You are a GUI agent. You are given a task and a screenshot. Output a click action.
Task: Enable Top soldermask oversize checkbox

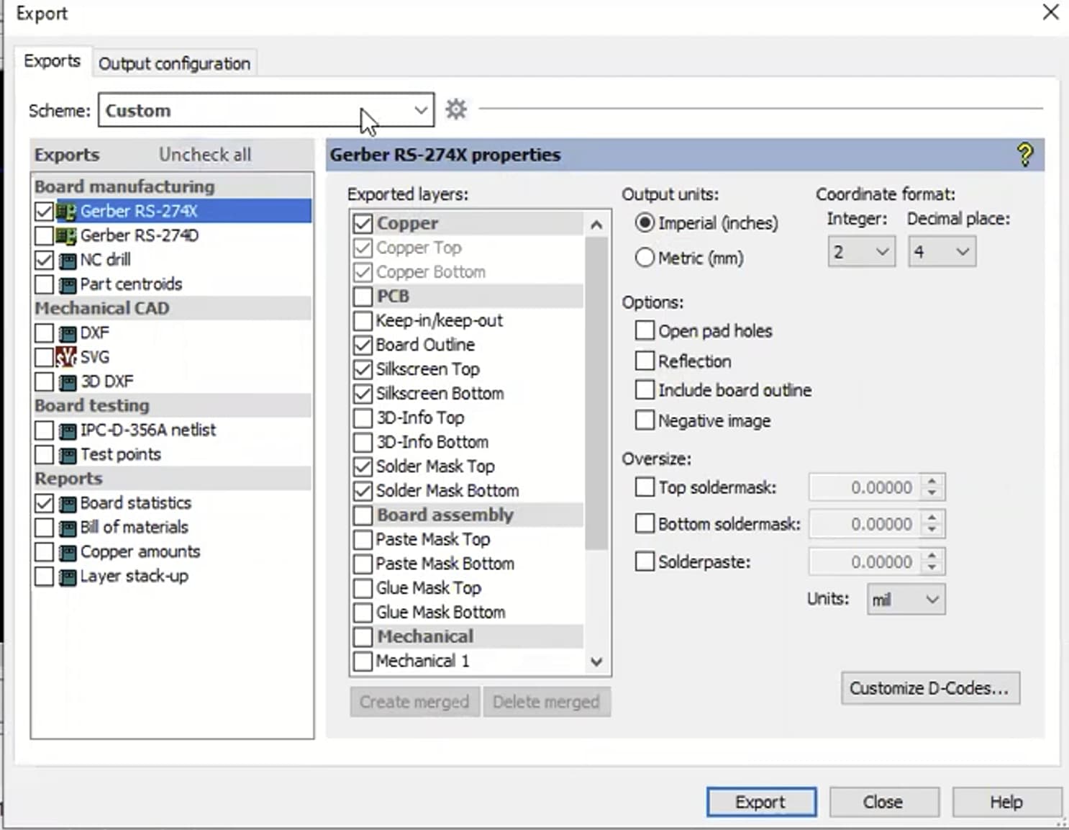pyautogui.click(x=645, y=487)
